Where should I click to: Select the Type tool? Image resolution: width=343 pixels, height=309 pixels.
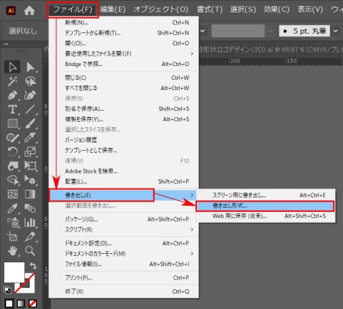[x=12, y=109]
